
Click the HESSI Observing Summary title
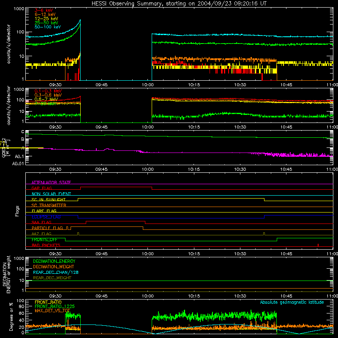point(179,4)
